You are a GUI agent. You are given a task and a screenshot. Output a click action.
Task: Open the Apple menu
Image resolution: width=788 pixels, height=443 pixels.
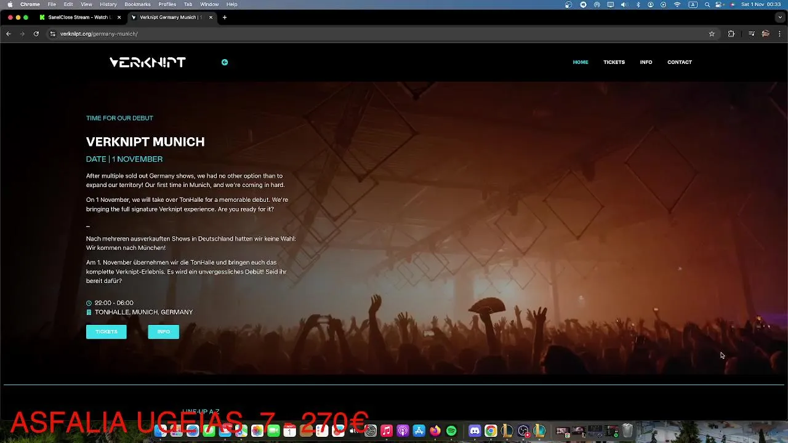(x=10, y=4)
